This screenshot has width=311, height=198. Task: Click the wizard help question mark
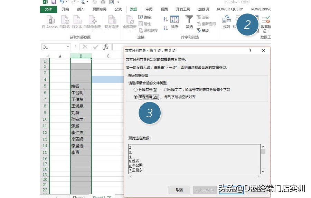click(250, 50)
